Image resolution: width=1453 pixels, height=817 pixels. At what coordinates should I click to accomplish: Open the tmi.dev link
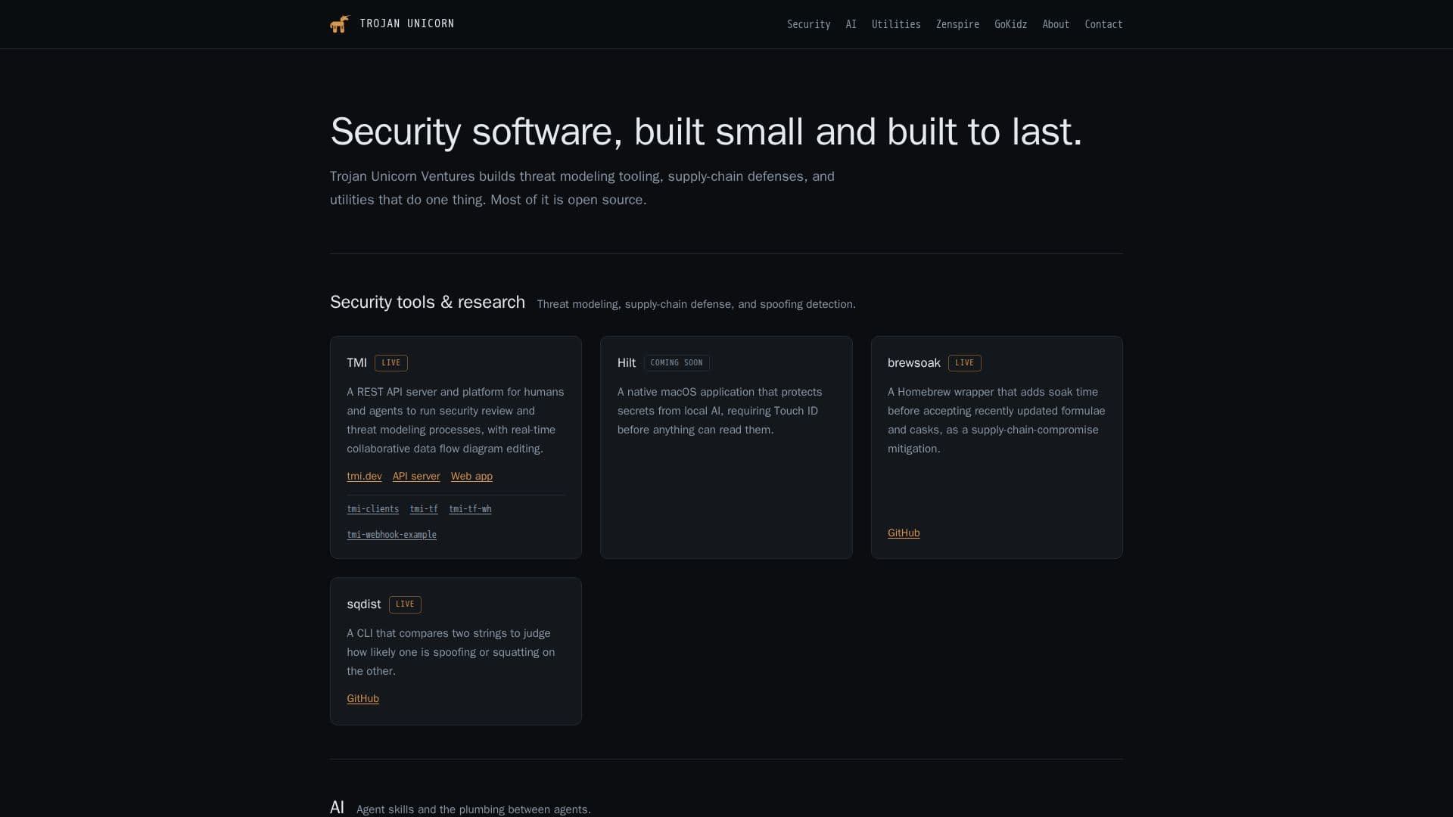[364, 476]
